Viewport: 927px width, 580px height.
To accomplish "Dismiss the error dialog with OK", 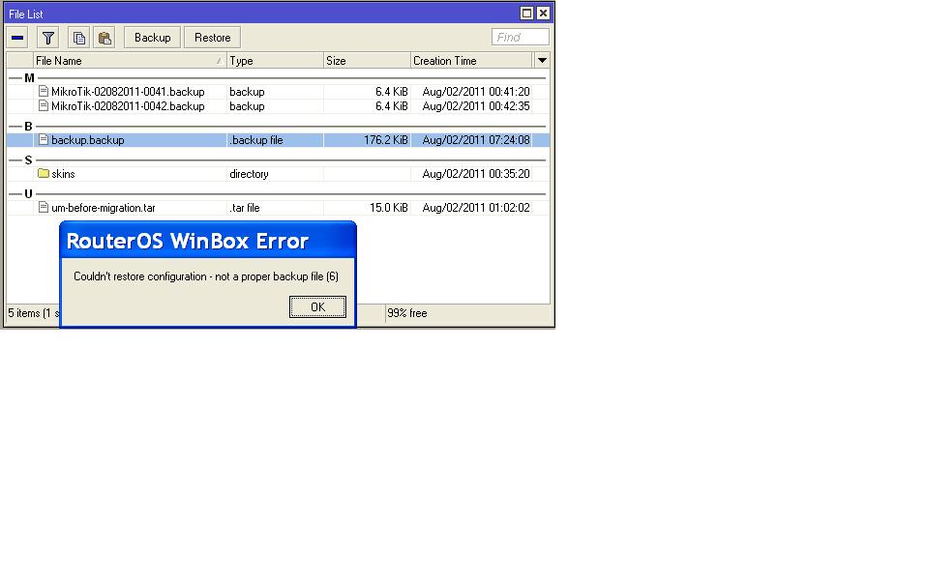I will click(x=317, y=307).
